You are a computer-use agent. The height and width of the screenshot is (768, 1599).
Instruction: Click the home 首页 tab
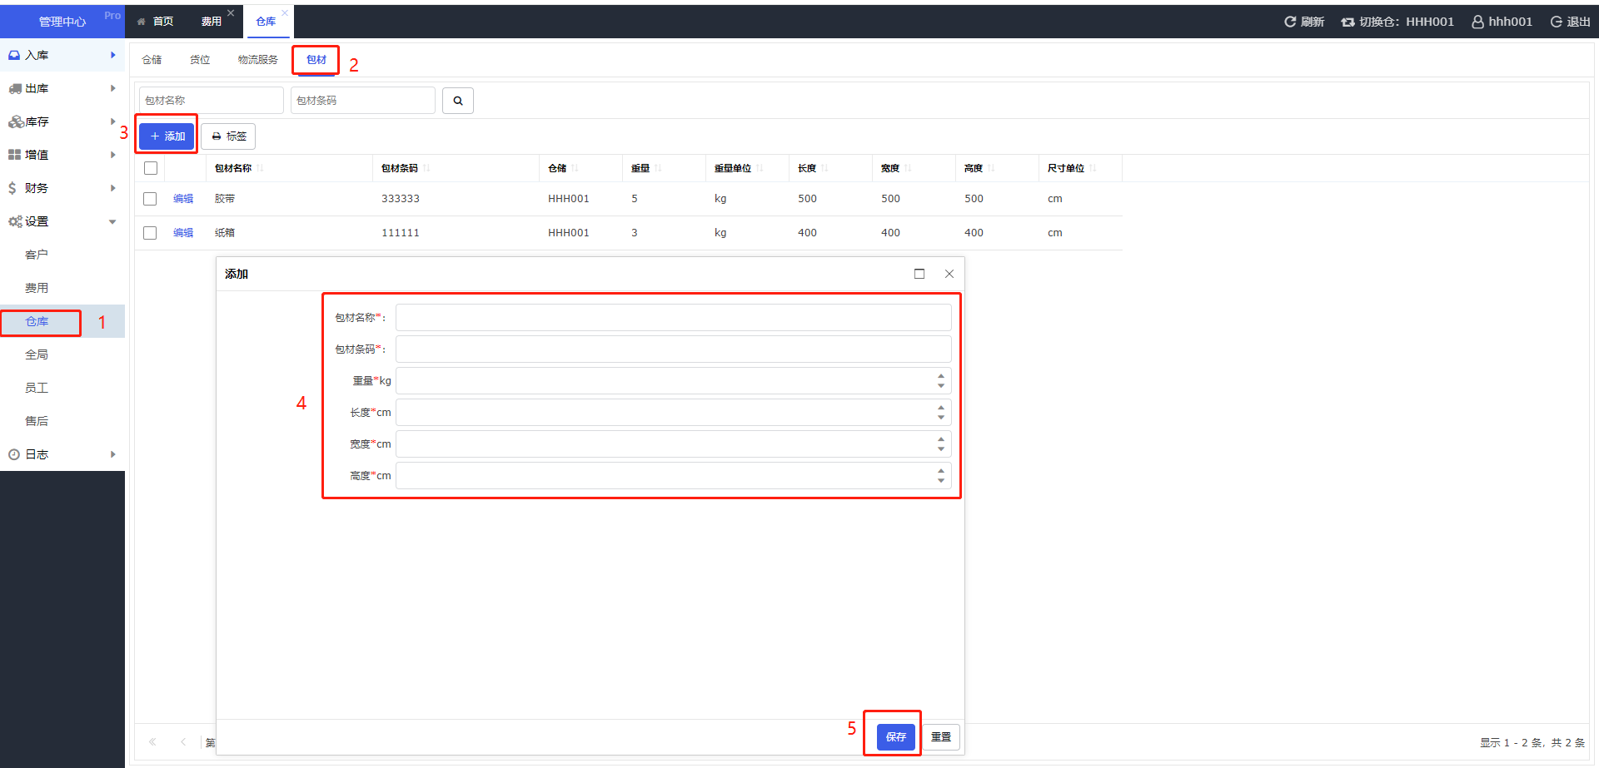point(156,22)
